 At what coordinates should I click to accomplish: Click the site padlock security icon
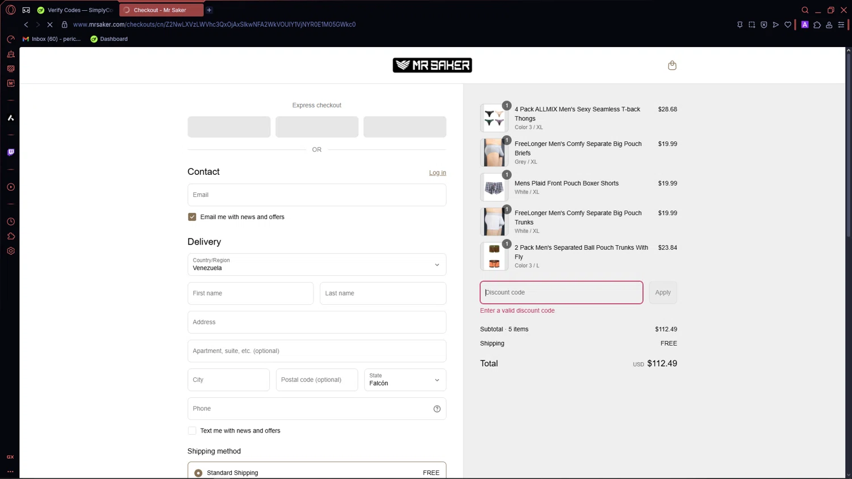pyautogui.click(x=64, y=24)
